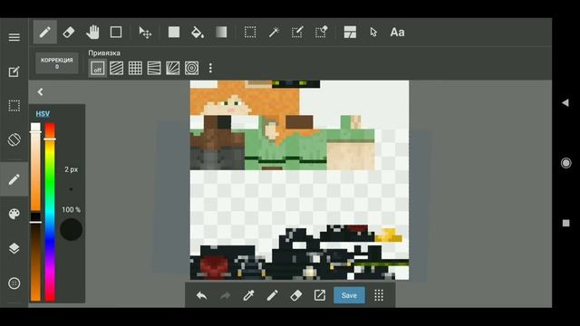
Task: Tap the export icon in bottom bar
Action: (320, 295)
